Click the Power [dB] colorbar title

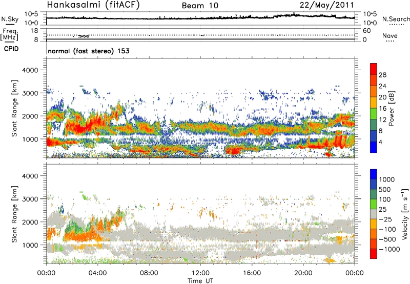(391, 108)
